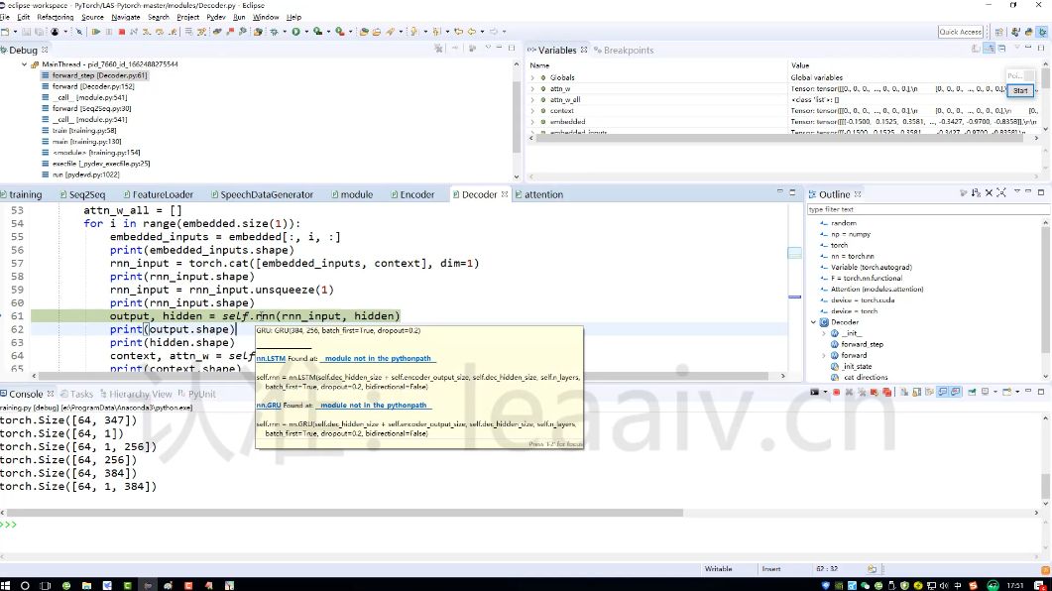Sort the Outline alphabetically
Screen dimensions: 1052x591
pyautogui.click(x=976, y=193)
